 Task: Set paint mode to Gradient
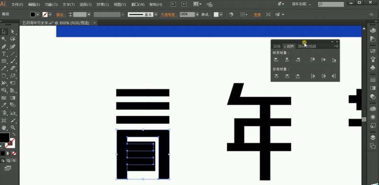coord(9,153)
